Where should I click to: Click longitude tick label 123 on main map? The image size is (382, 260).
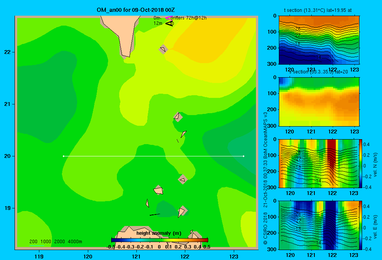234,256
